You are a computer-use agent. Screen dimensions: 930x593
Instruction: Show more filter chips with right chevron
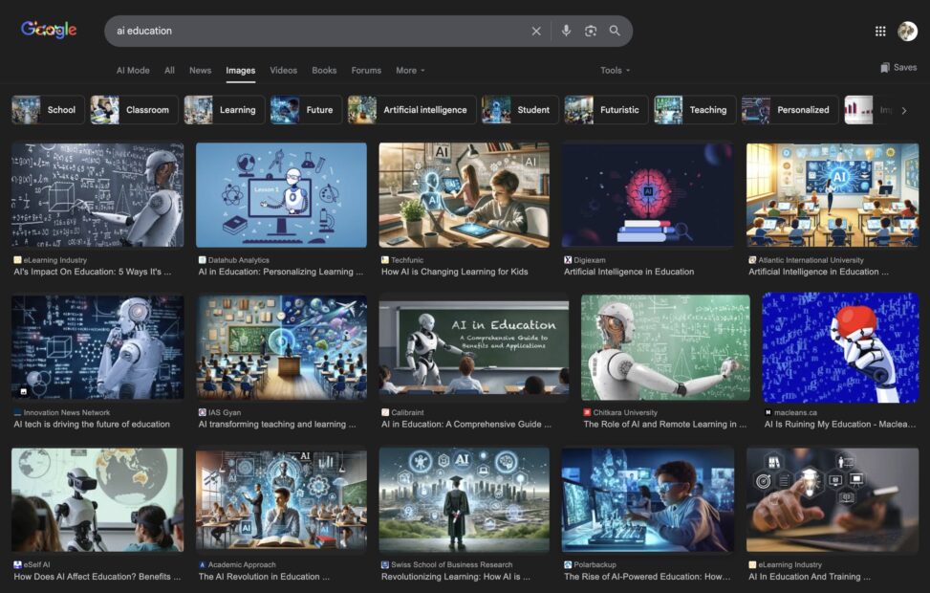(x=904, y=110)
